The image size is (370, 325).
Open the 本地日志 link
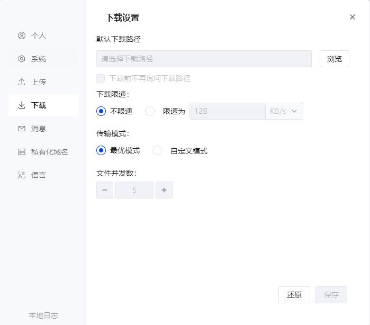[x=43, y=315]
